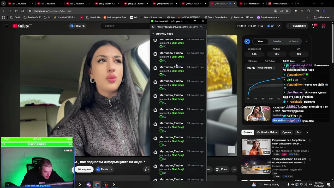This screenshot has width=334, height=188.
Task: Open the Разделихме се с Явор video thumbnail
Action: [x=256, y=147]
